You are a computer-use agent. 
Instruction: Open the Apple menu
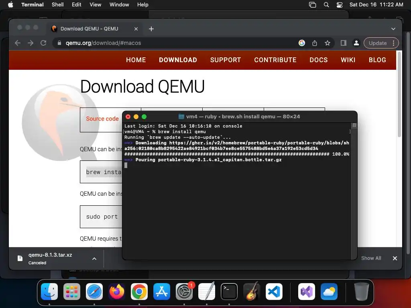pos(10,5)
